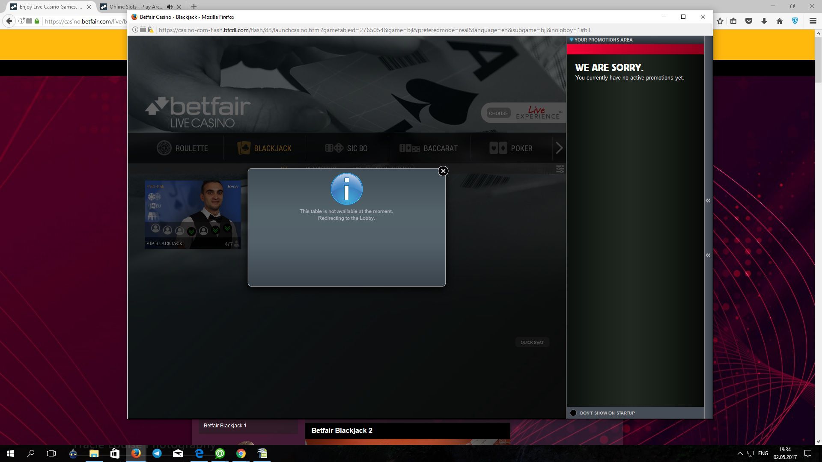Open Mail app from taskbar
This screenshot has width=822, height=462.
tap(178, 453)
